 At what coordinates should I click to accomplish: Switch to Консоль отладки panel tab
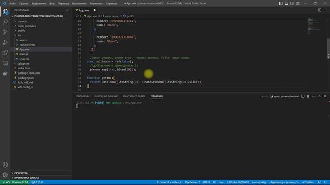point(134,96)
